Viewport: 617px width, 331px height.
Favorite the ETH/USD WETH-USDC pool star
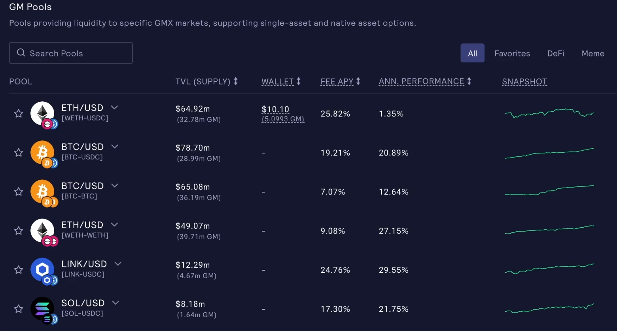[x=19, y=114]
